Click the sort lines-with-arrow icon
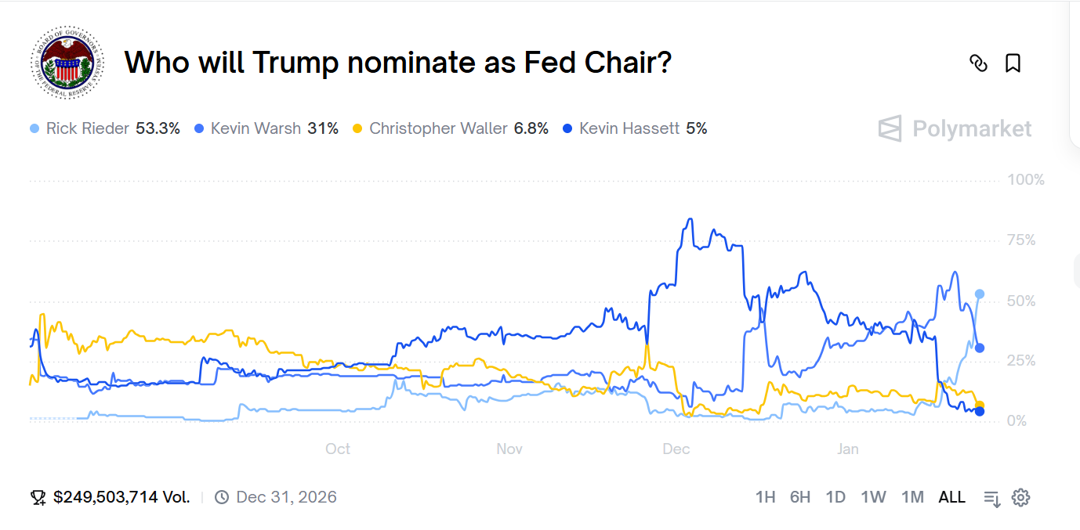 tap(992, 498)
